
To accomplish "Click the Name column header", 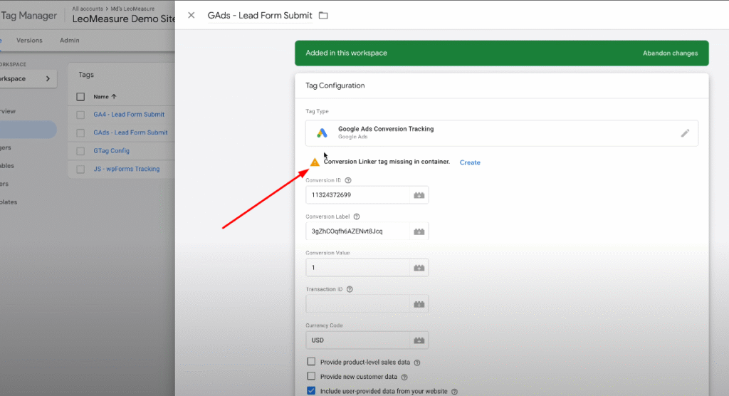I will click(x=101, y=97).
